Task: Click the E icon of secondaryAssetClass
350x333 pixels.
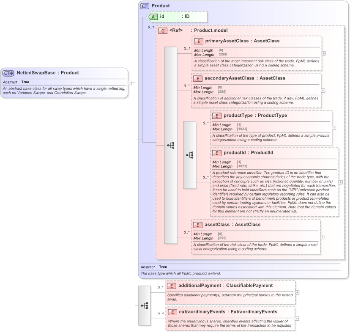Action: [x=198, y=79]
